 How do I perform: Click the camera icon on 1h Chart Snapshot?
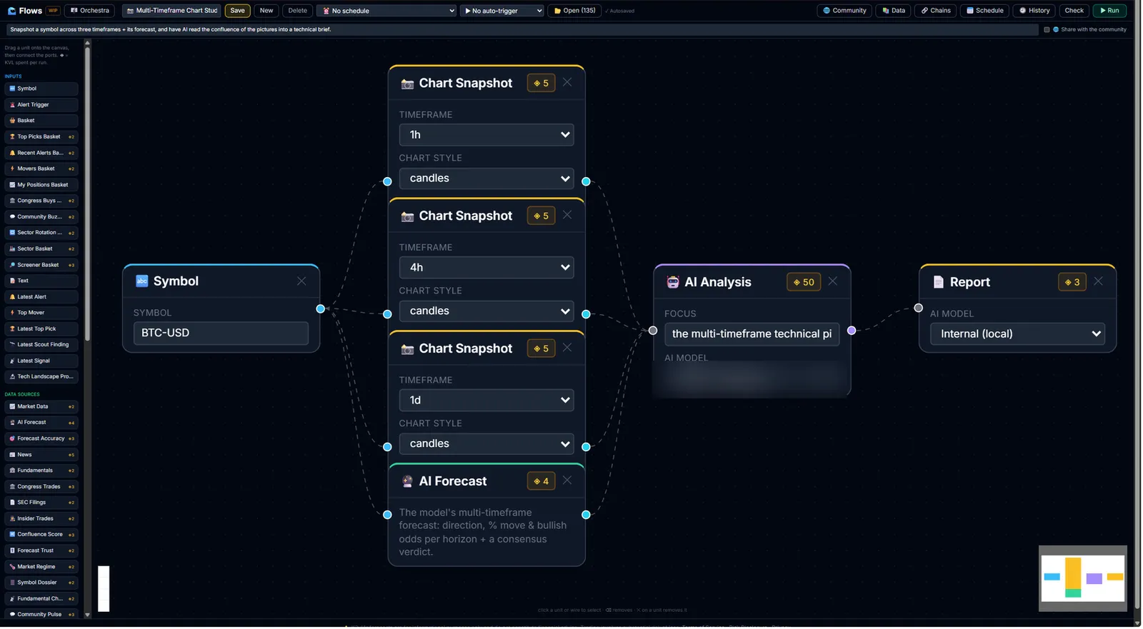[x=407, y=84]
